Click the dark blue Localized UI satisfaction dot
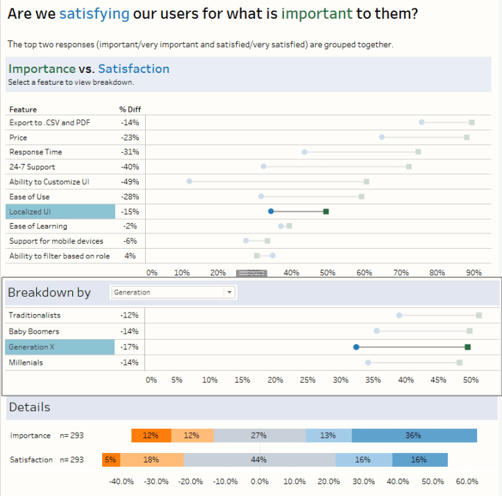 pyautogui.click(x=271, y=211)
